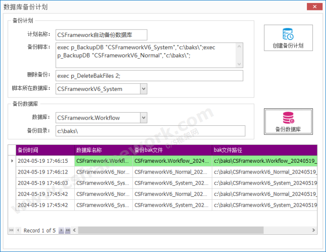Viewport: 326px width, 252px height.
Task: Go to first record navigator icon
Action: (x=11, y=230)
